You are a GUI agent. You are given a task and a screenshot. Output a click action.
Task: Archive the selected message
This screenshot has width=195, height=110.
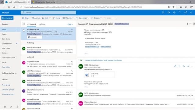[x=36, y=18]
